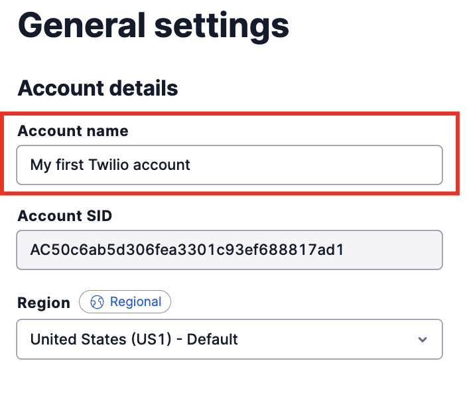The width and height of the screenshot is (471, 393).
Task: Click the General settings page heading
Action: pyautogui.click(x=153, y=24)
